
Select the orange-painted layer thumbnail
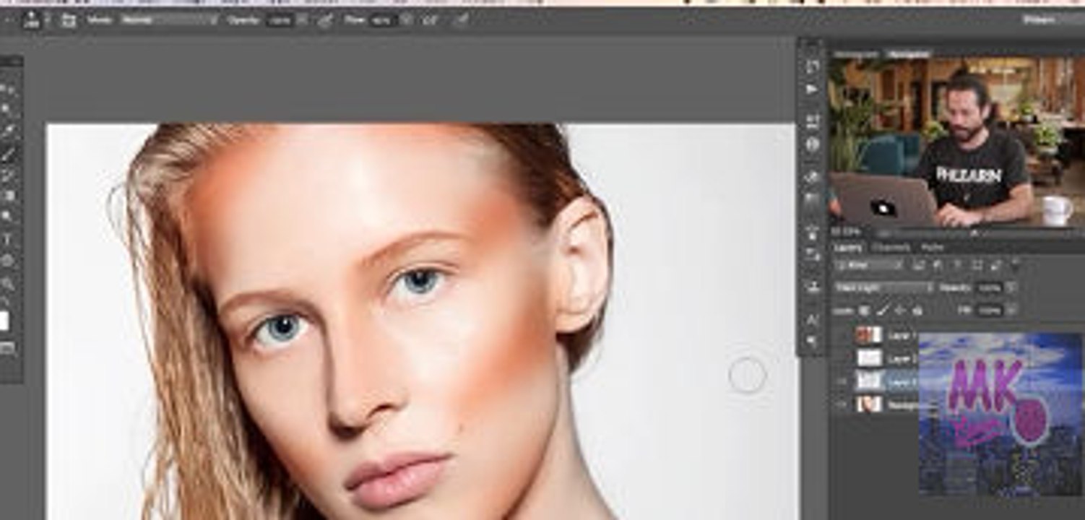tap(869, 335)
